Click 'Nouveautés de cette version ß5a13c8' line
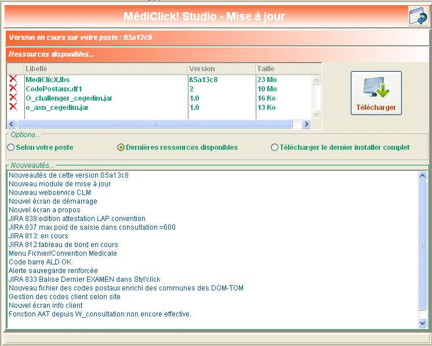Screen dimensions: 432x346 [x=68, y=175]
